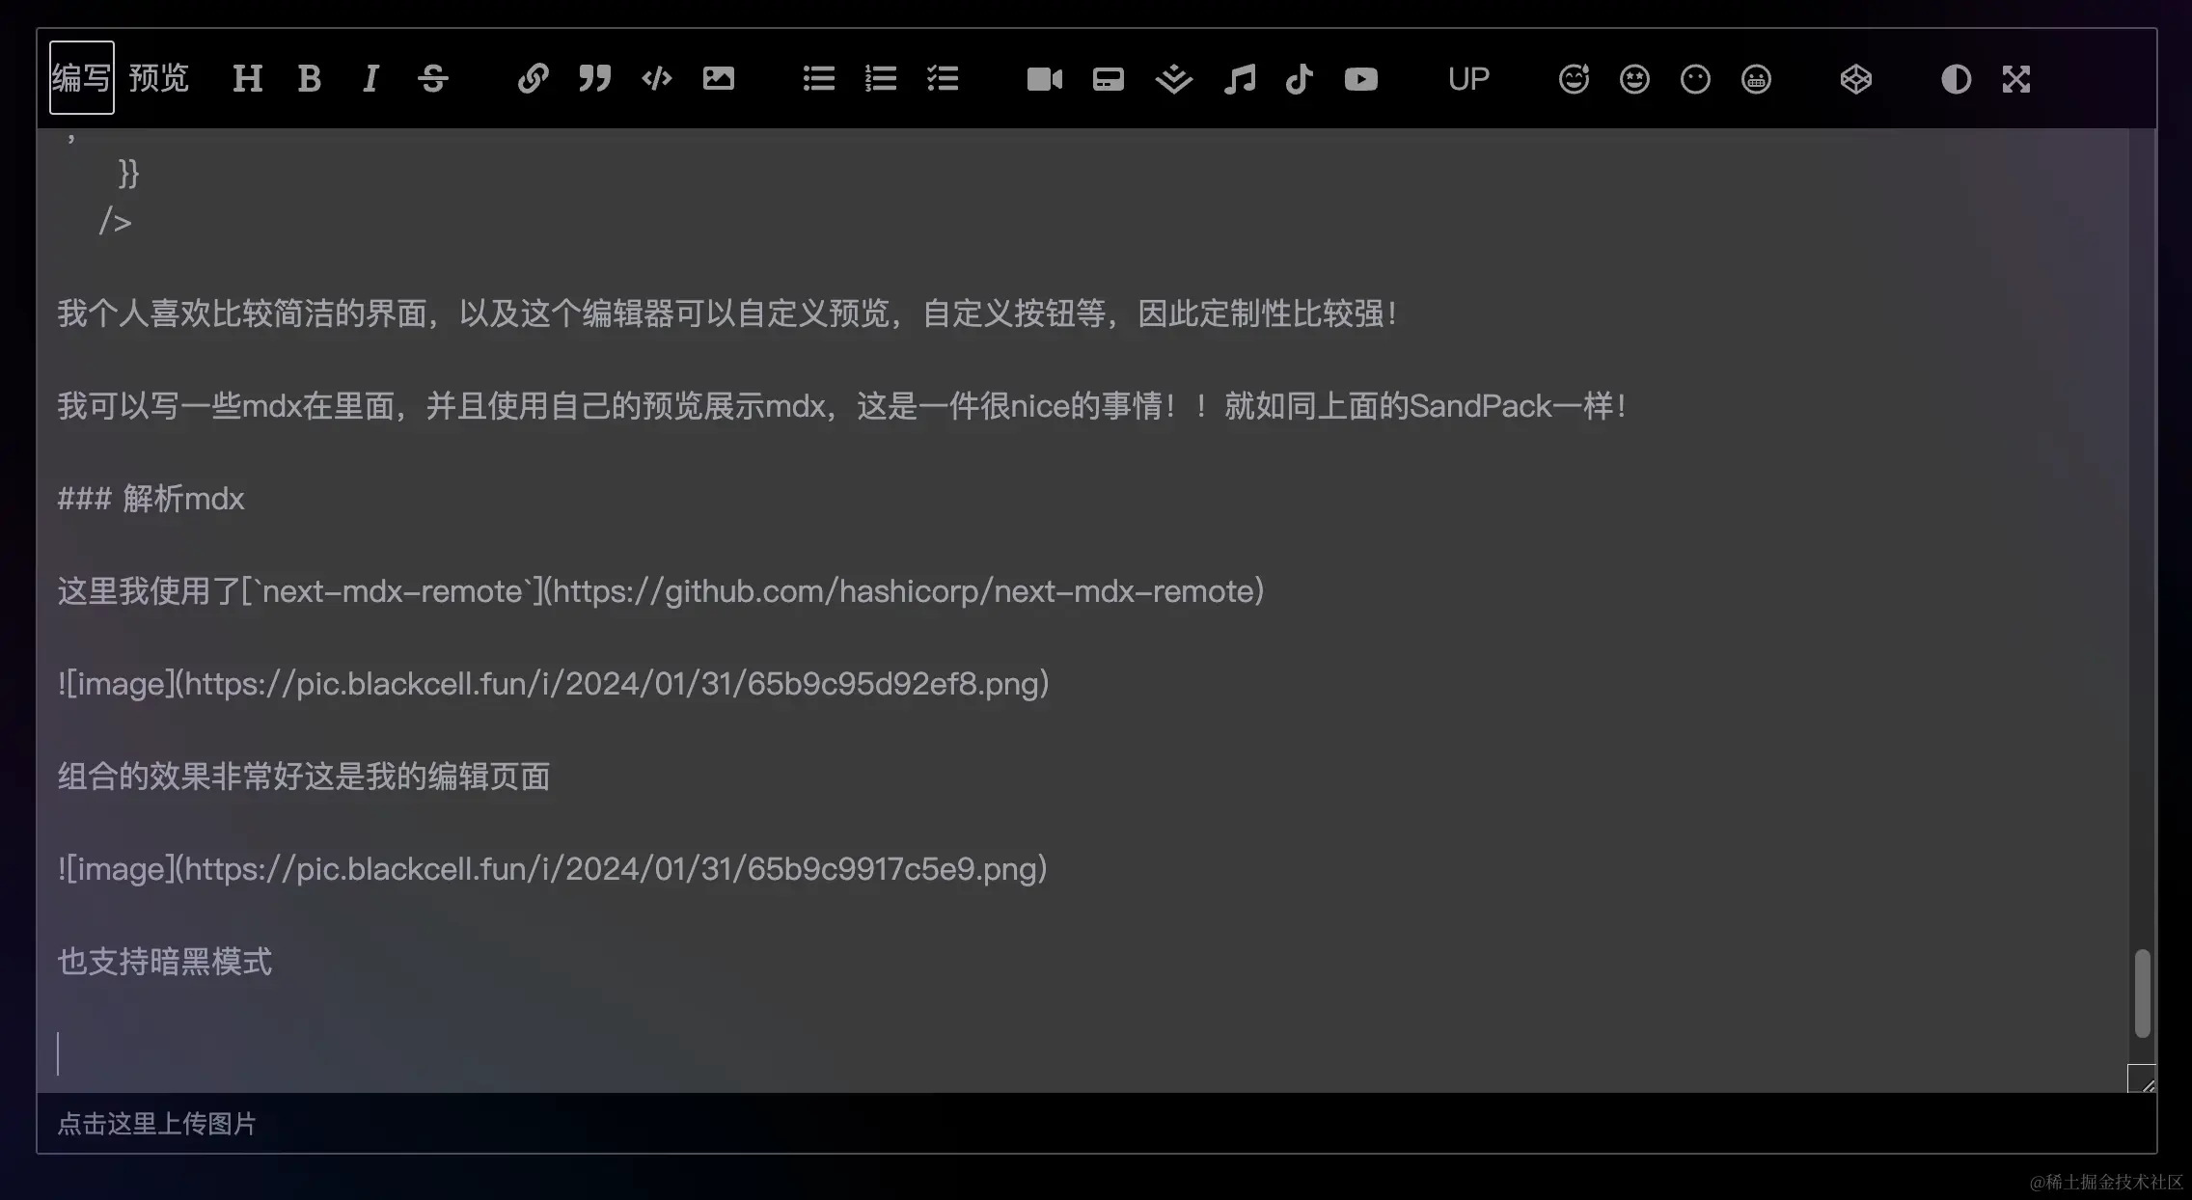Image resolution: width=2192 pixels, height=1200 pixels.
Task: Click 点击这里上传图片 to upload image
Action: pos(157,1124)
